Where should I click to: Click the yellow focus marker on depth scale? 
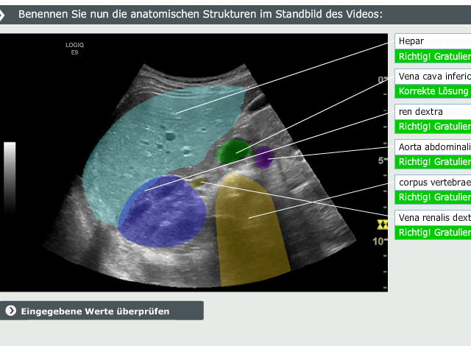(381, 224)
